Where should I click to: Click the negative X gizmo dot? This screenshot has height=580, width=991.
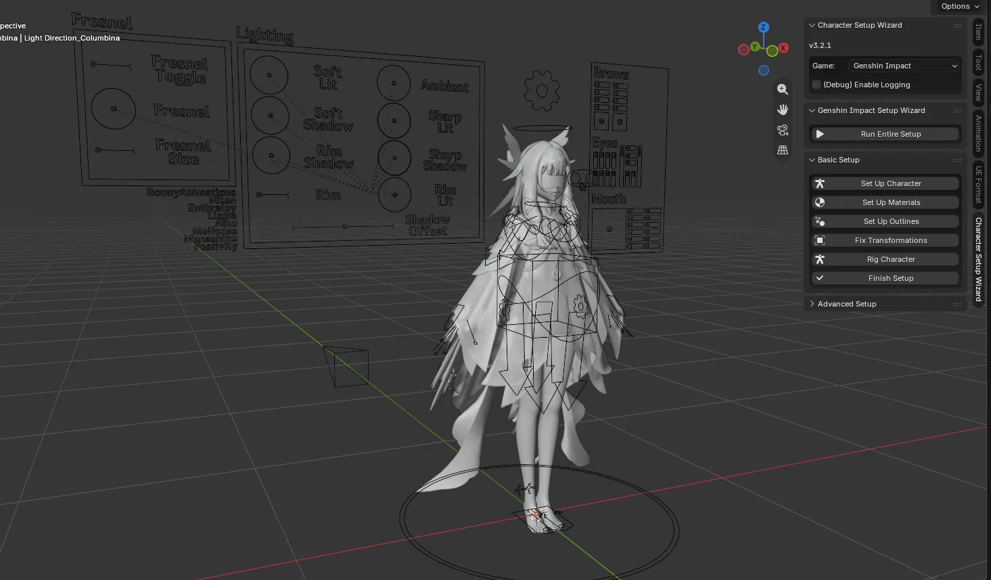743,49
